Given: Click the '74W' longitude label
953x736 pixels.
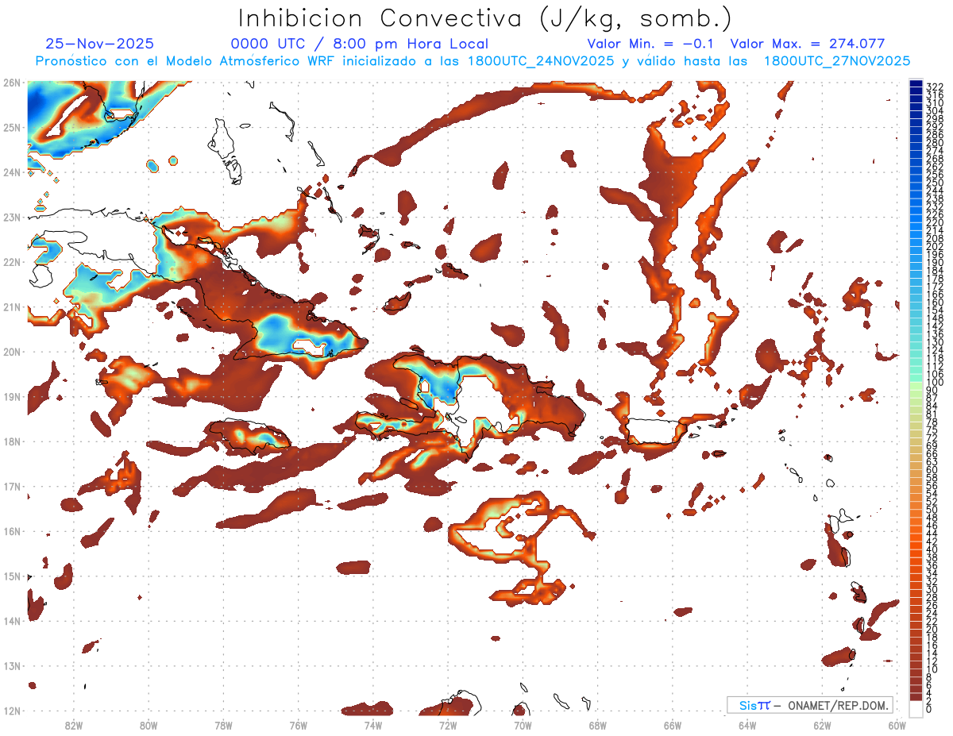Looking at the screenshot, I should pos(372,725).
